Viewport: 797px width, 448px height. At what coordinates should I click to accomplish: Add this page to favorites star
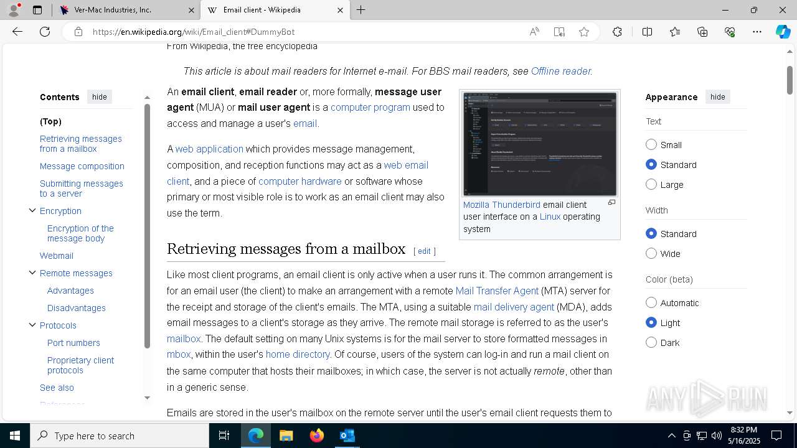click(584, 32)
